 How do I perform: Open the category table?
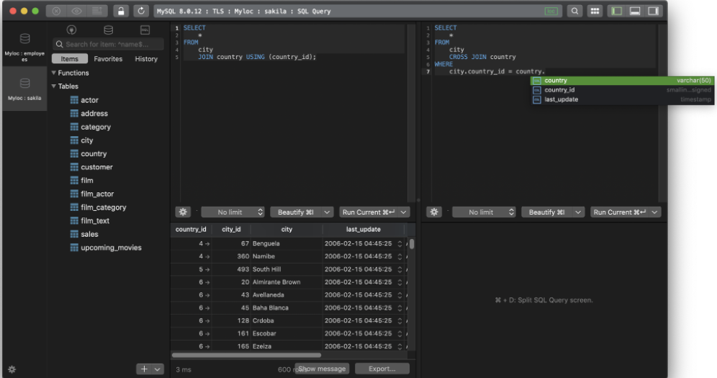click(91, 127)
